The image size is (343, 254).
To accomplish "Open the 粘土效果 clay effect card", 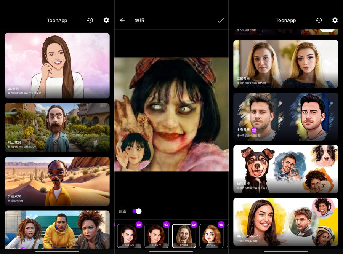I will (57, 128).
